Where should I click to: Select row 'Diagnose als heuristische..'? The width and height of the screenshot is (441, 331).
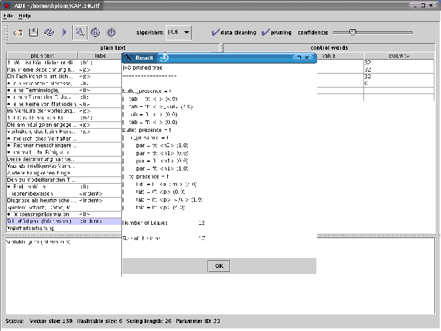[64, 200]
